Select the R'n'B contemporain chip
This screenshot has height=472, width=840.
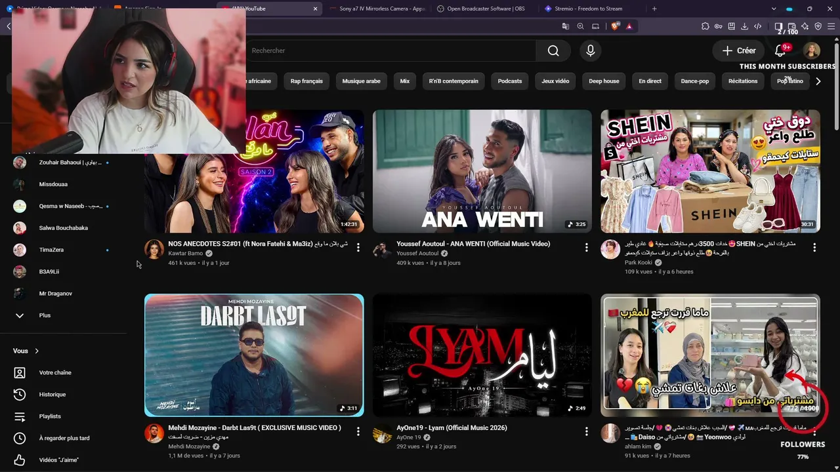click(453, 81)
